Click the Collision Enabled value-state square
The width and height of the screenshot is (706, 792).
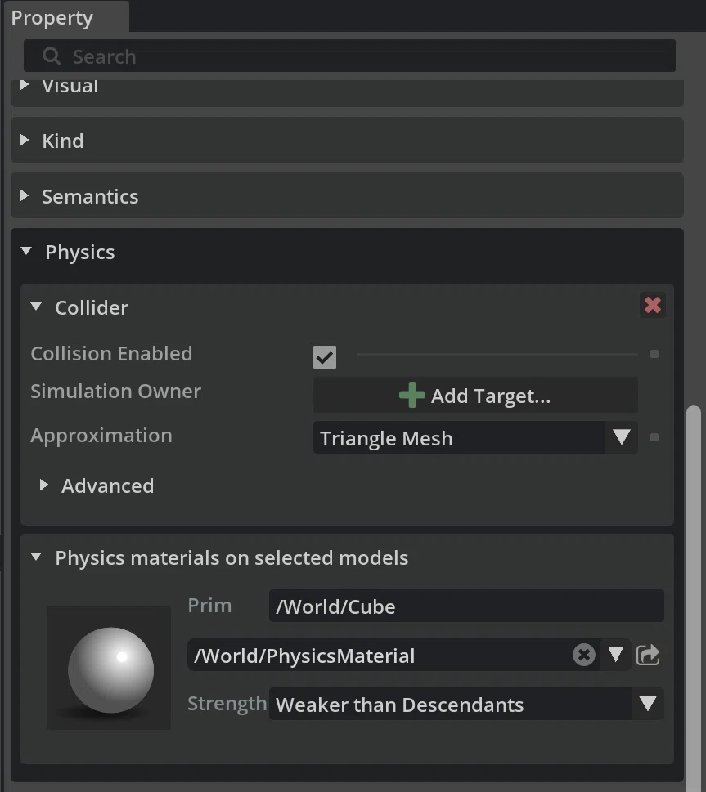coord(654,354)
